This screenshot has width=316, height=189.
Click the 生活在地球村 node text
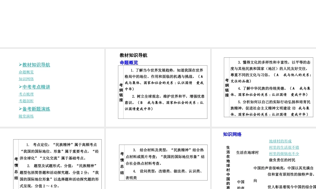pos(247,153)
